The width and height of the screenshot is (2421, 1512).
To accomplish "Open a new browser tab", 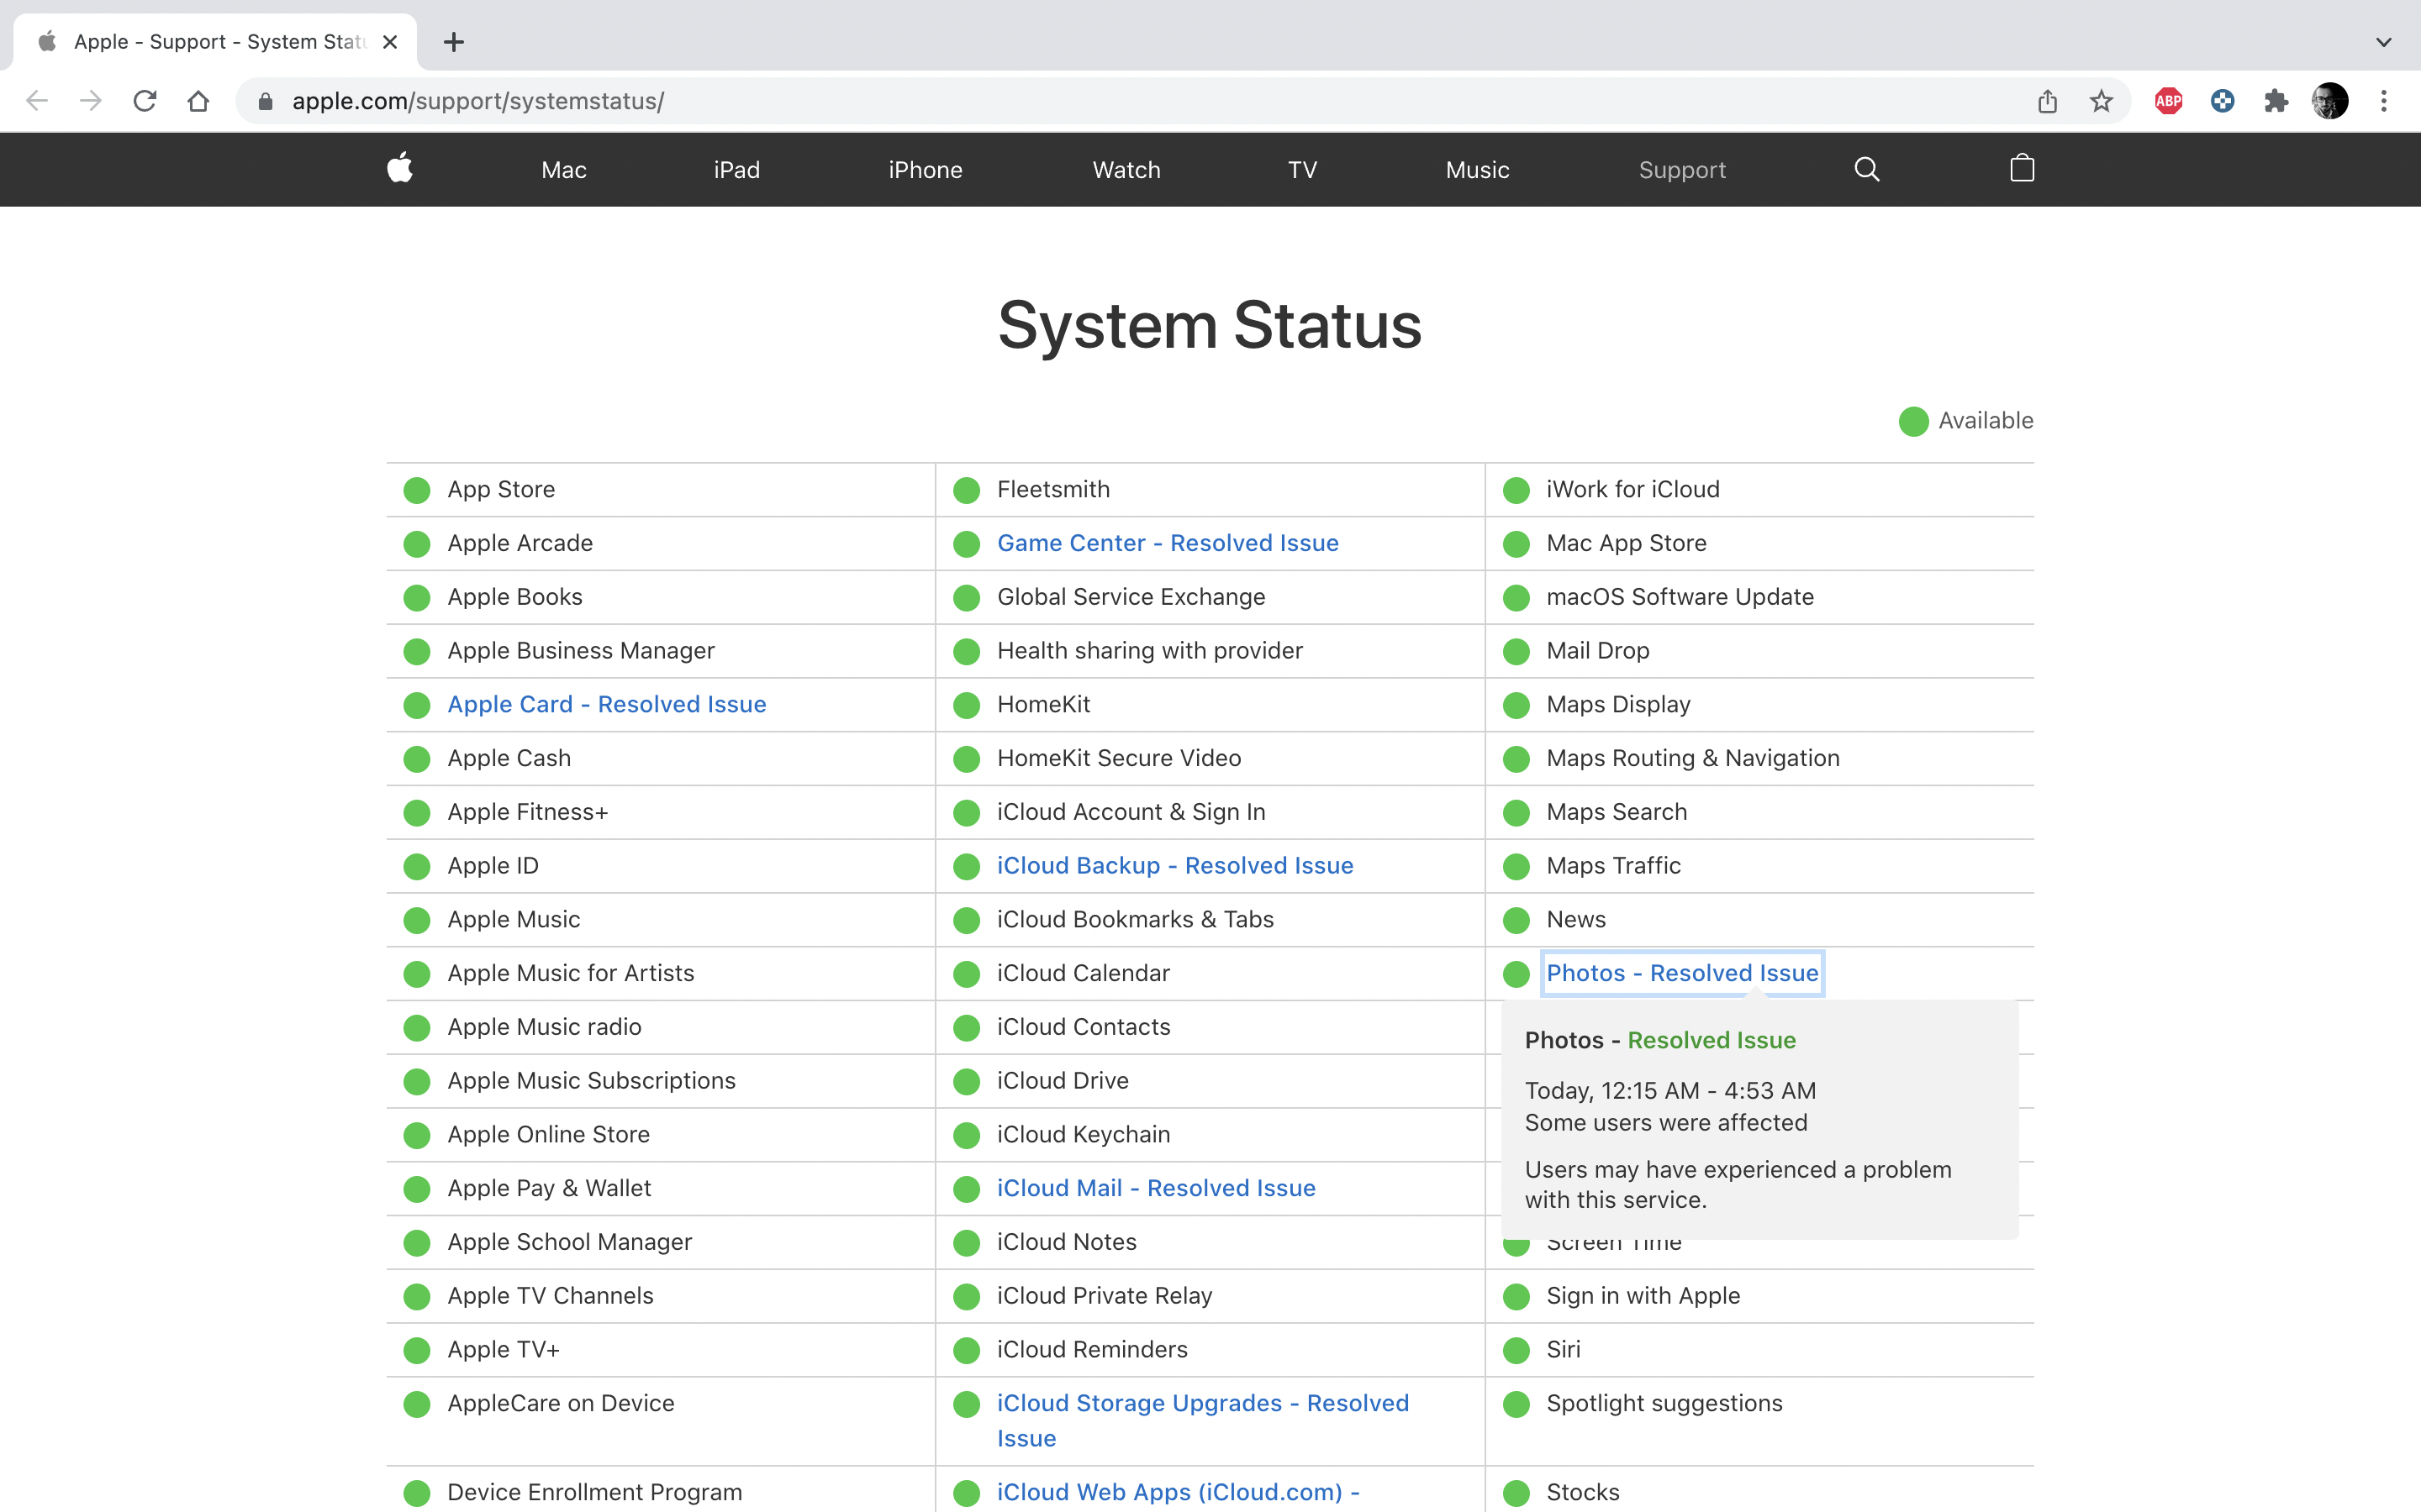I will [453, 42].
